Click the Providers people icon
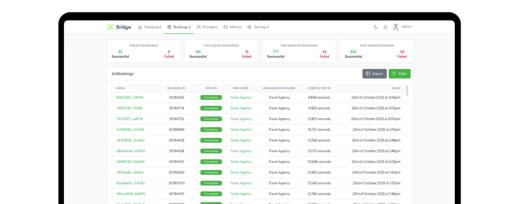511x204 pixels. pyautogui.click(x=198, y=27)
